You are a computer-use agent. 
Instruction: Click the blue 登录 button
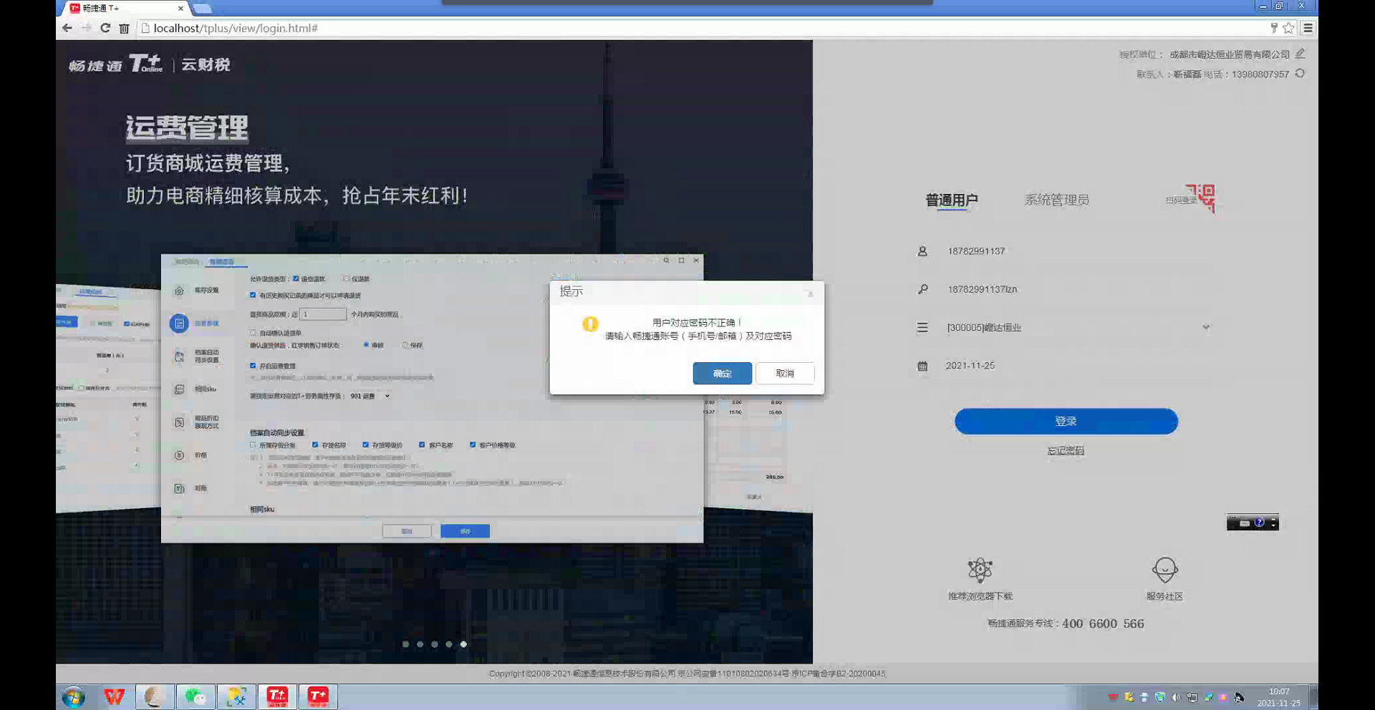click(1066, 421)
